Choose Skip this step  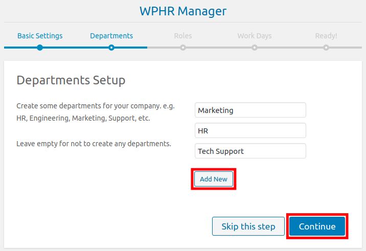point(248,226)
